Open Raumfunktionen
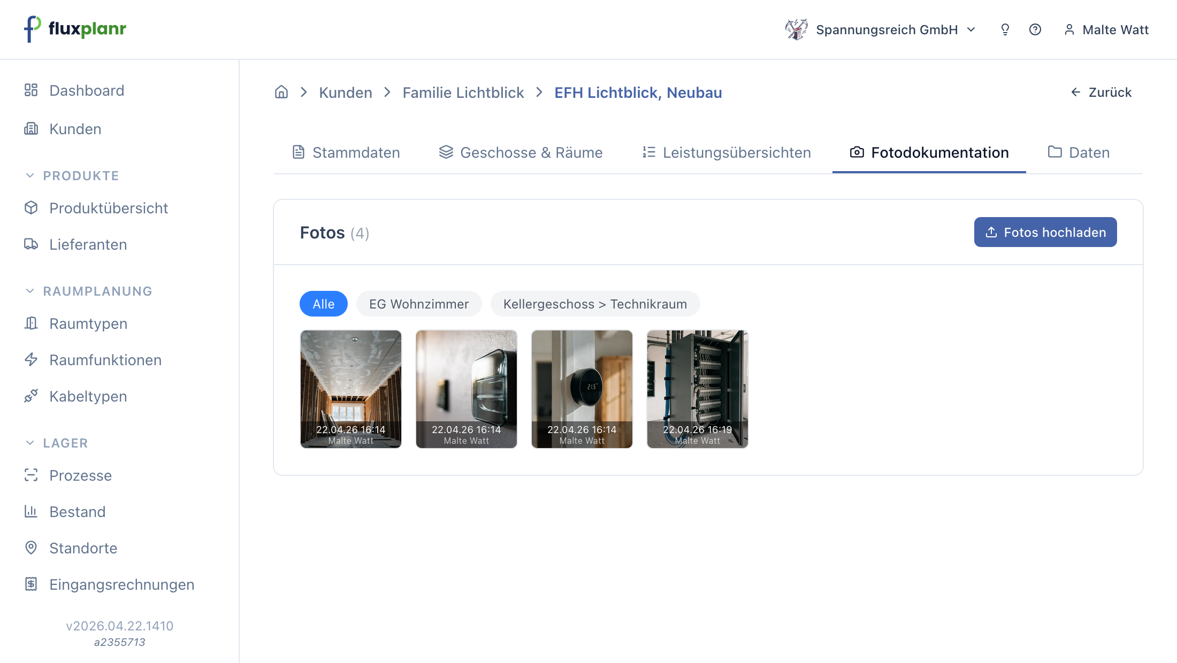The image size is (1177, 663). [93, 360]
